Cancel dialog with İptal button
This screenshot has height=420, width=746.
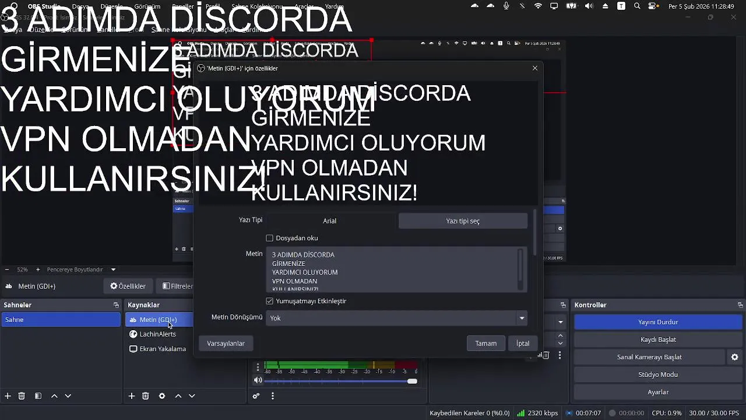coord(523,344)
